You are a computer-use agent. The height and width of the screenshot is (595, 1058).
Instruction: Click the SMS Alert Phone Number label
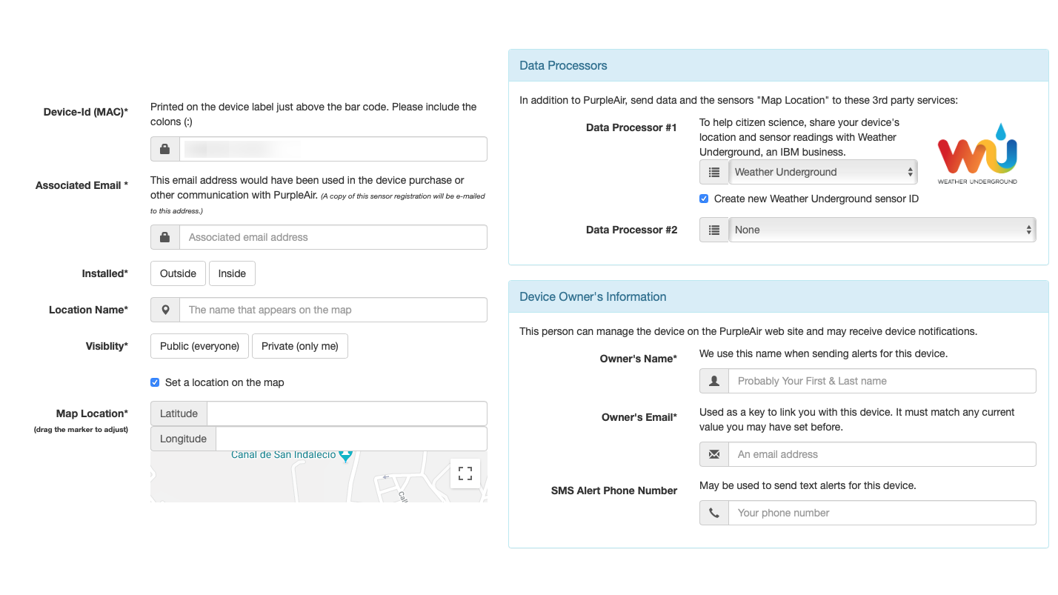click(614, 491)
